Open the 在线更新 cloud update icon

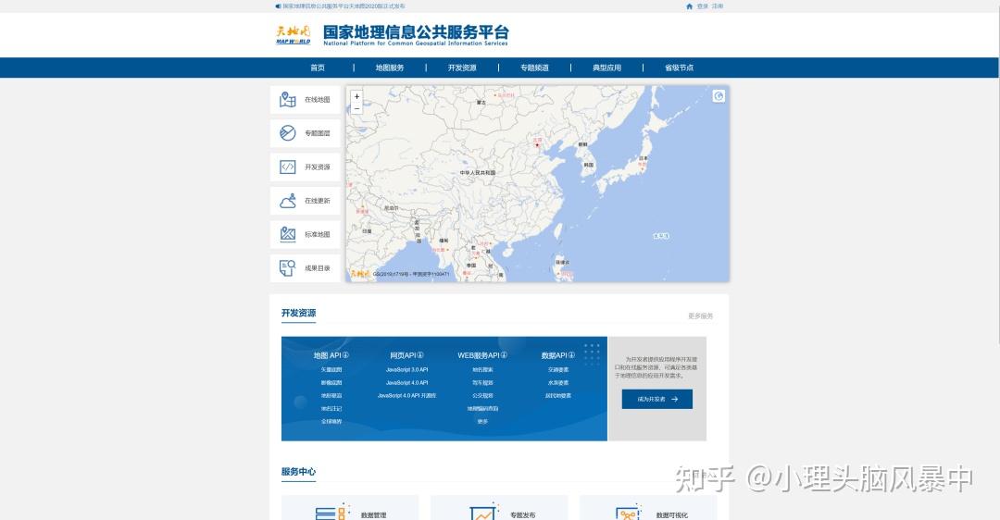(288, 201)
